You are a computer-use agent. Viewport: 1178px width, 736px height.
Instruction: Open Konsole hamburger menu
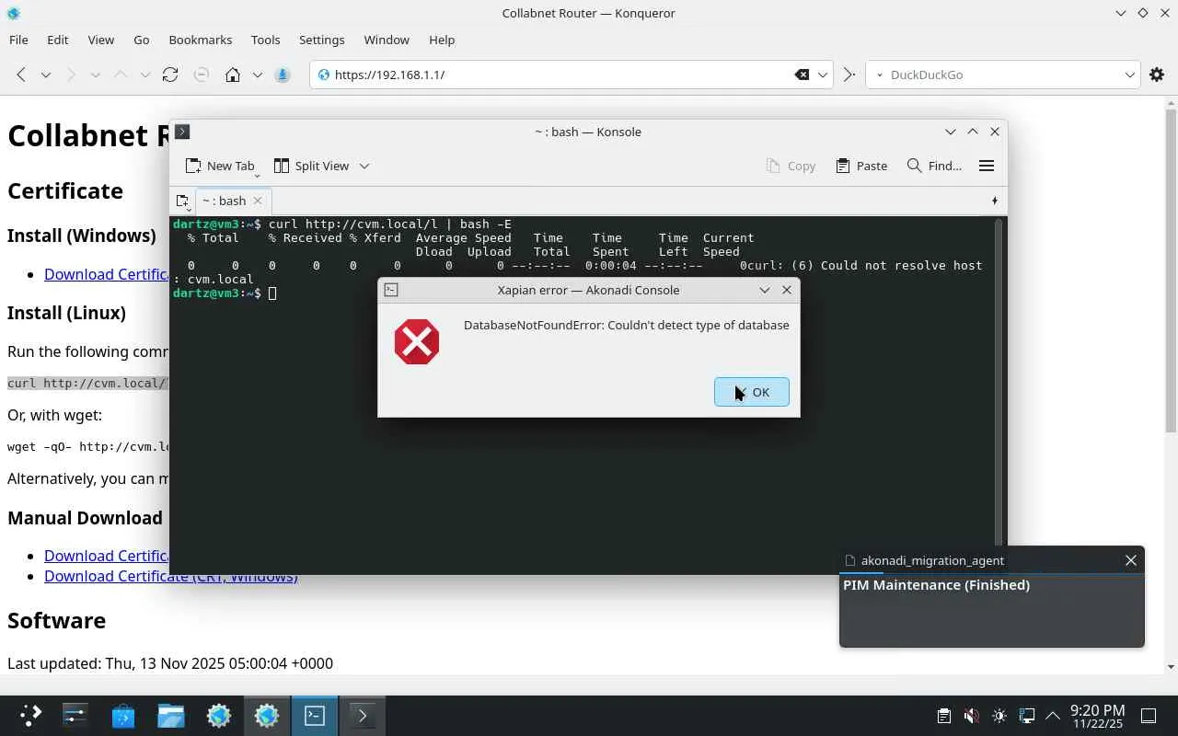click(x=987, y=166)
